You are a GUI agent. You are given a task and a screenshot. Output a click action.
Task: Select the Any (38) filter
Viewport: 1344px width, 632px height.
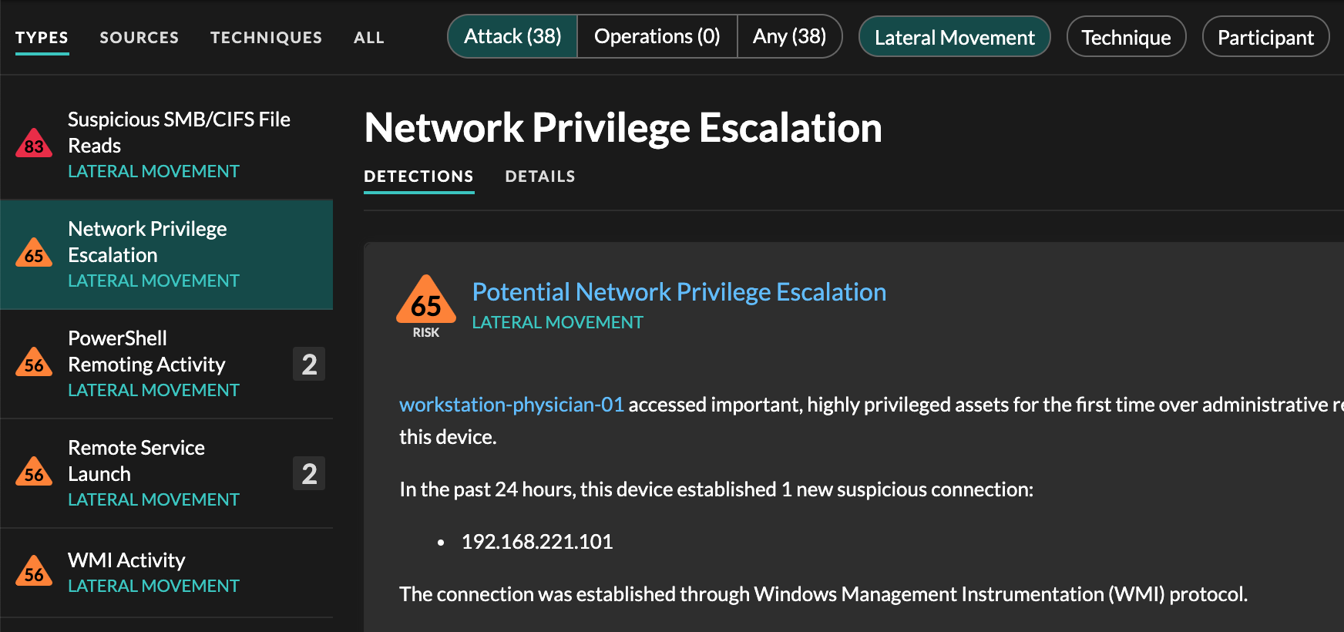[789, 36]
